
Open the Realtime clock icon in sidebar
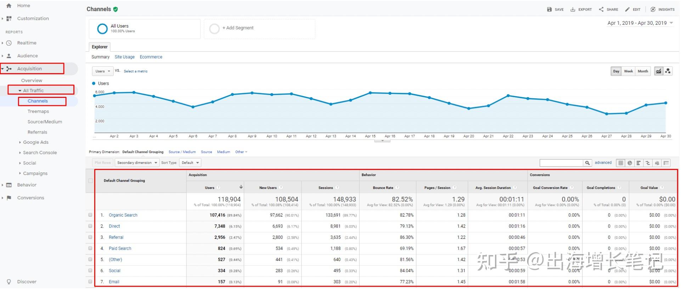pos(9,43)
